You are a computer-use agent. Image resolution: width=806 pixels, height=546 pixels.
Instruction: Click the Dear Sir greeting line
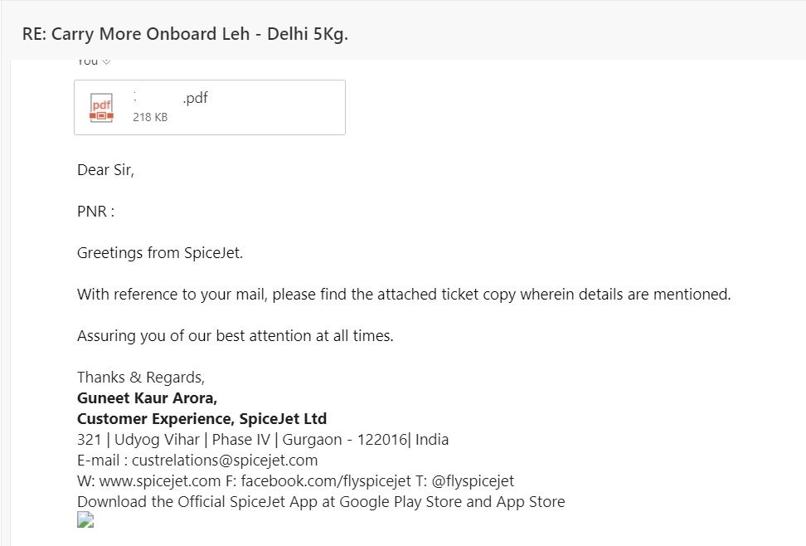point(105,170)
